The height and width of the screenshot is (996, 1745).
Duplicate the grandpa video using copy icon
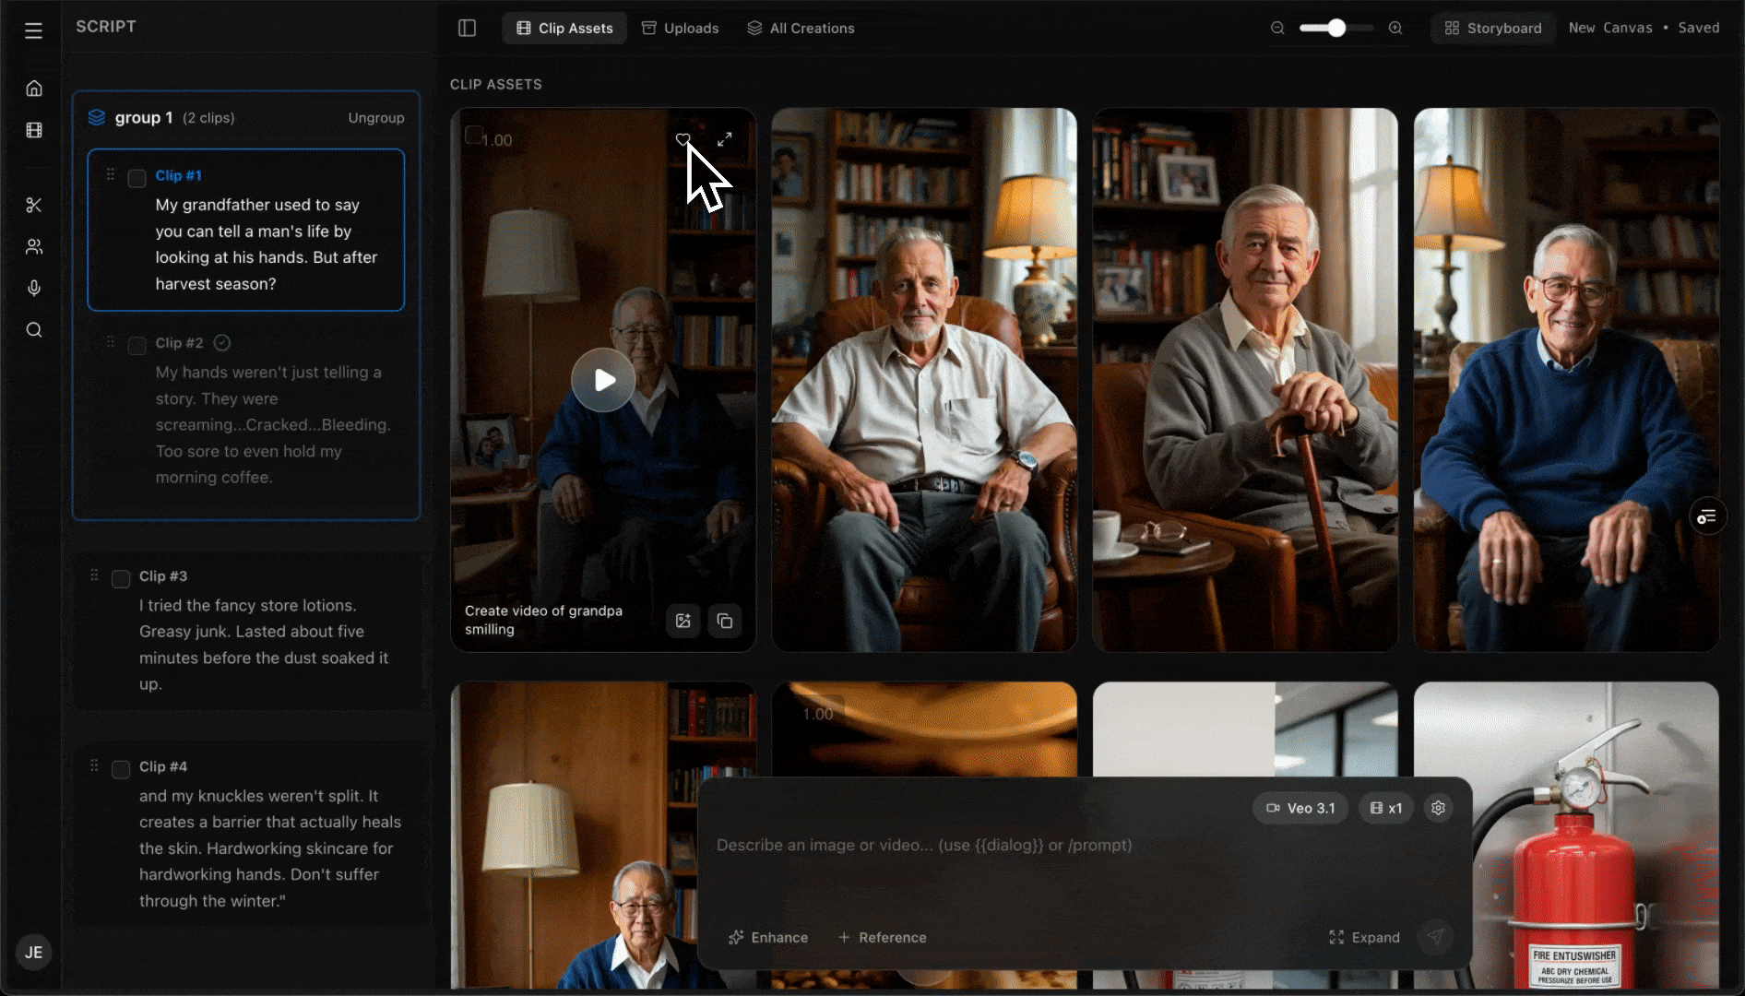(x=725, y=621)
